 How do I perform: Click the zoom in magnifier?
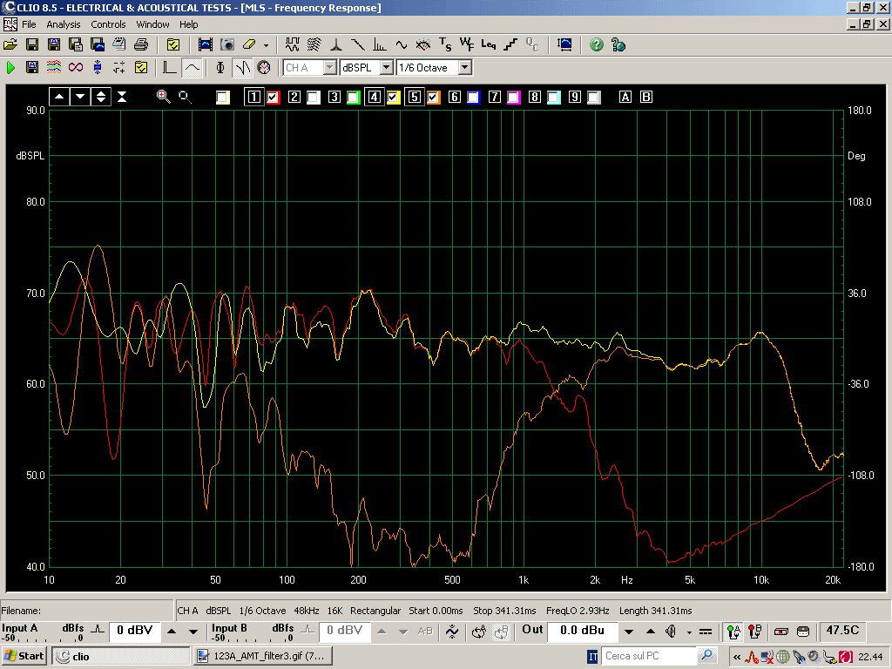pyautogui.click(x=163, y=97)
